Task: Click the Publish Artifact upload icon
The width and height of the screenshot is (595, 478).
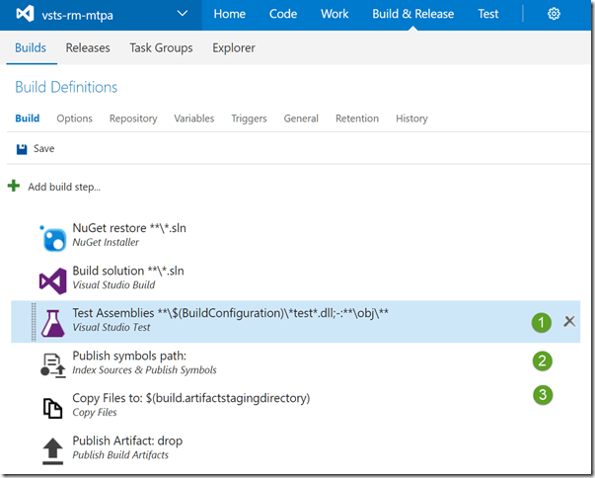Action: click(52, 448)
